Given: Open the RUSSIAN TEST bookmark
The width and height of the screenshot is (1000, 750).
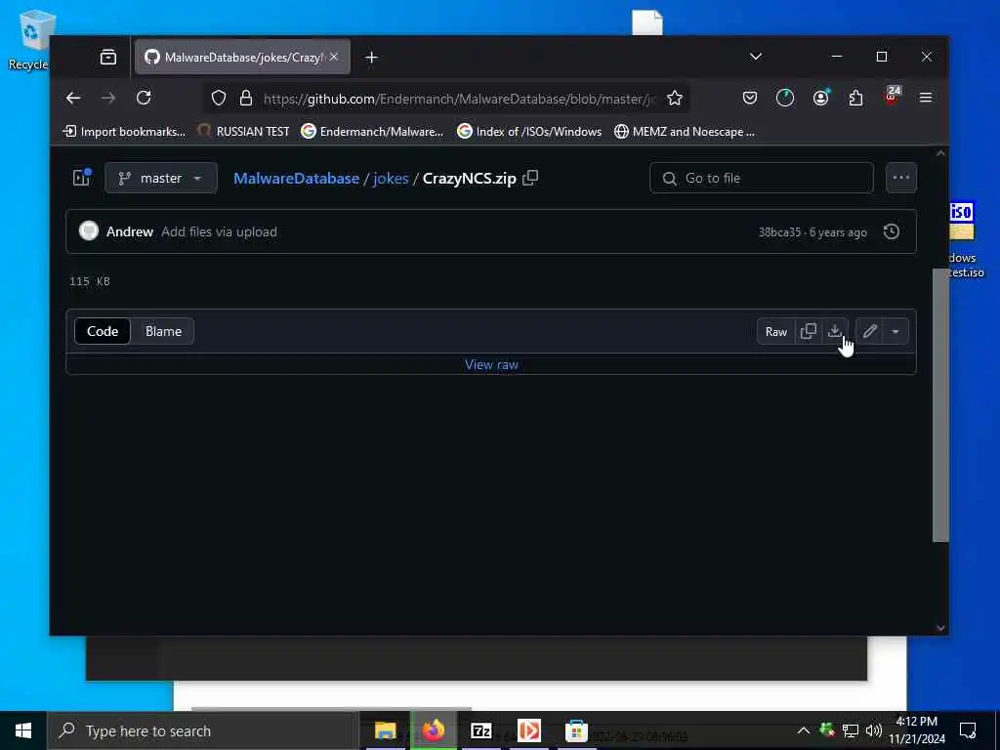Looking at the screenshot, I should click(243, 132).
